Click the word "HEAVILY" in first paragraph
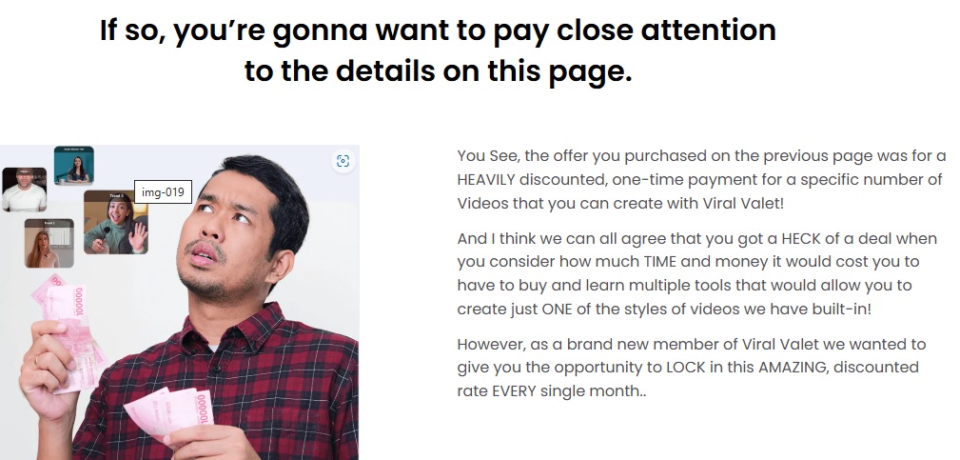Viewport: 960px width, 460px height. (486, 179)
